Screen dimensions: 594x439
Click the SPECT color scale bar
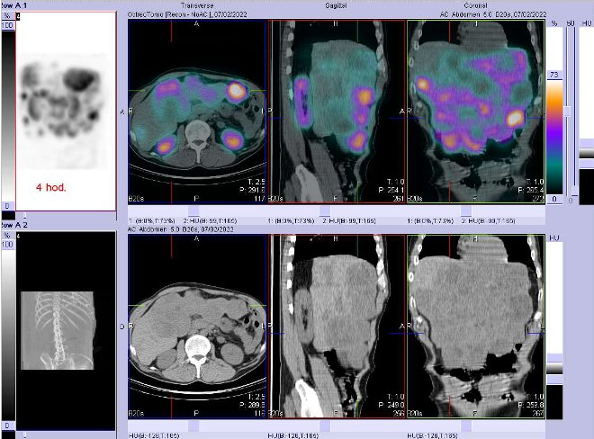pos(556,135)
